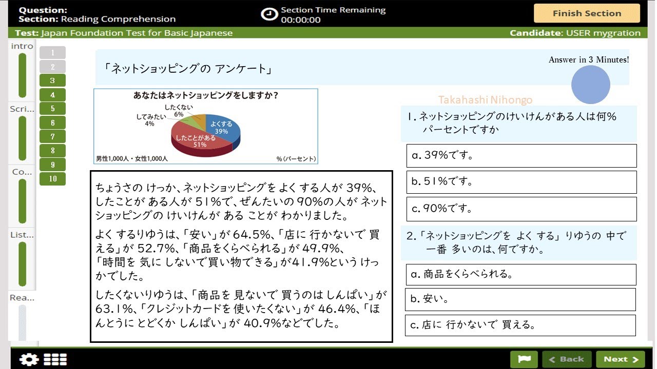Jump to question 3
Screen dimensions: 657x369
(x=52, y=80)
